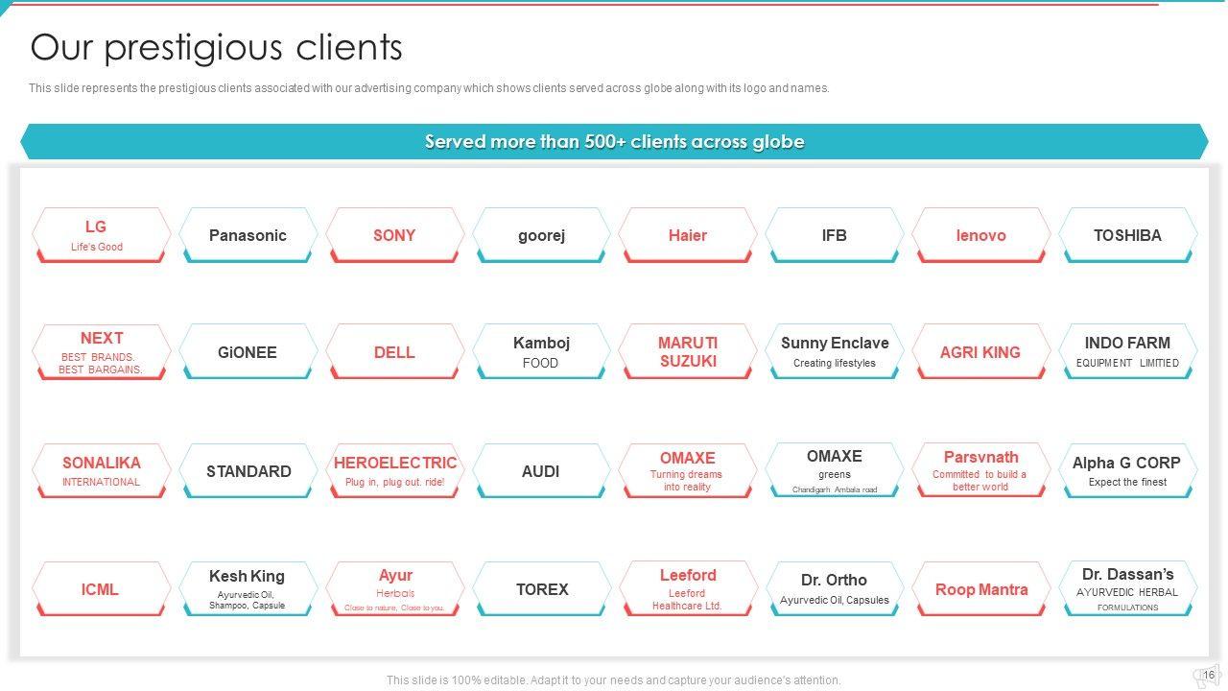Select the GiONEE client card
The height and width of the screenshot is (691, 1228).
(x=248, y=352)
